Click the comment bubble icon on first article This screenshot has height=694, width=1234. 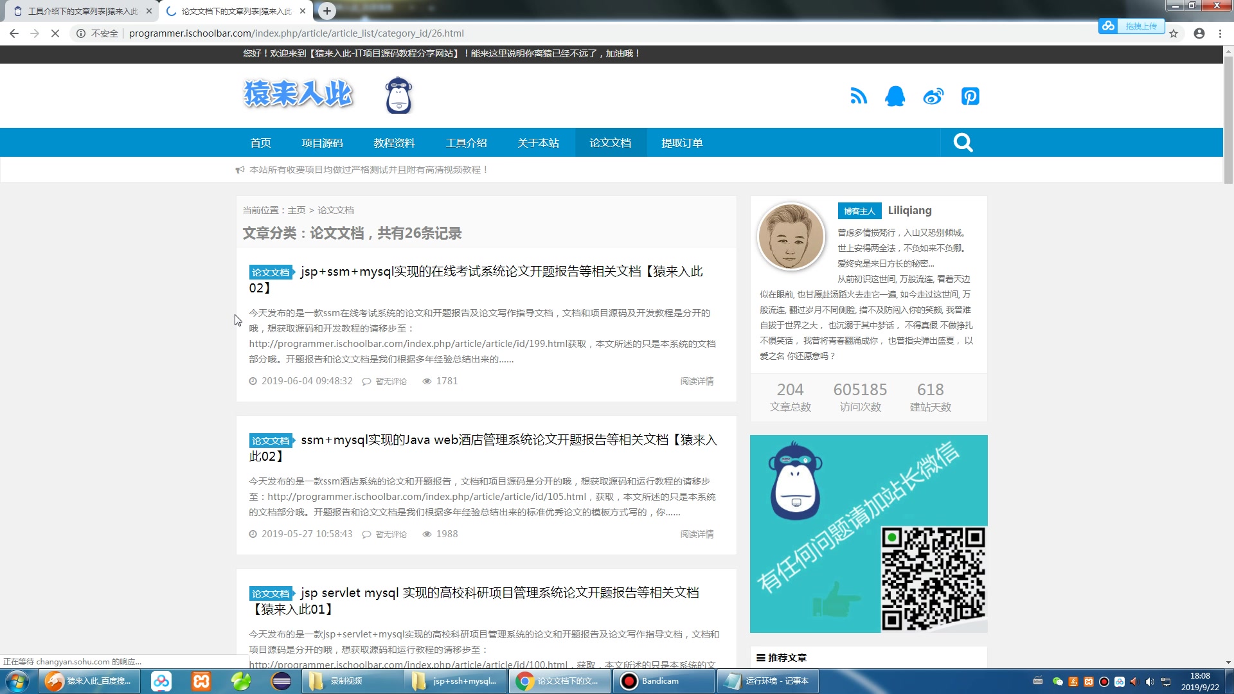click(366, 381)
